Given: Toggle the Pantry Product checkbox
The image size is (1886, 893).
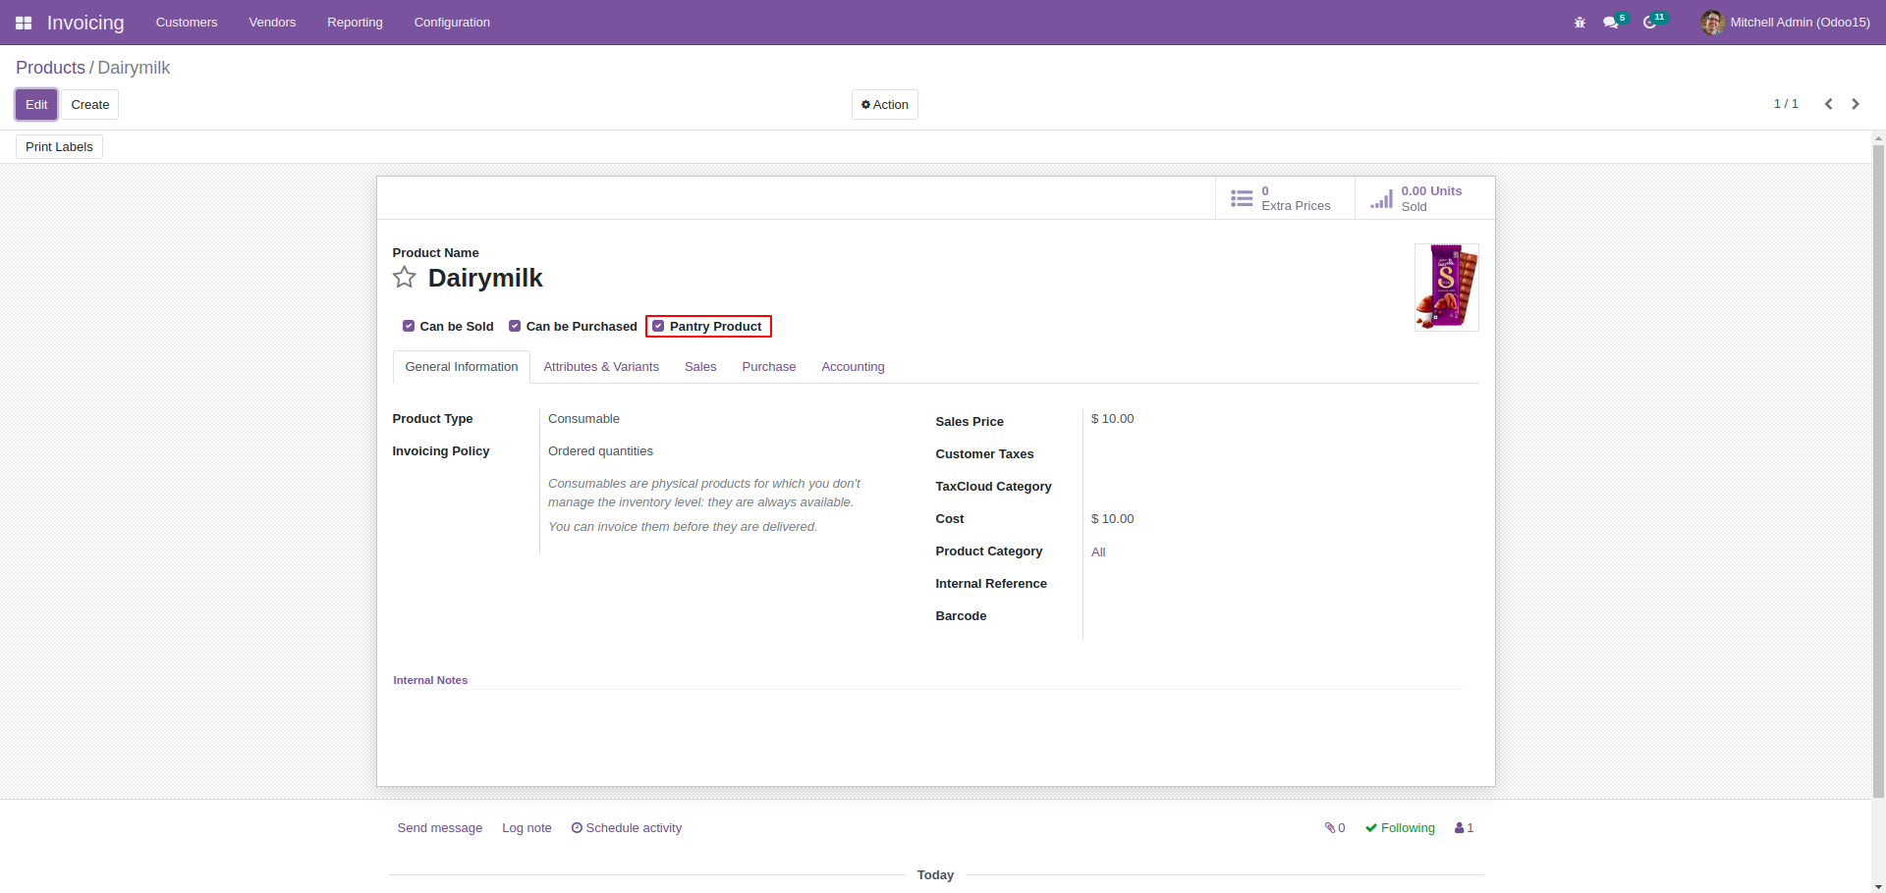Looking at the screenshot, I should [658, 326].
